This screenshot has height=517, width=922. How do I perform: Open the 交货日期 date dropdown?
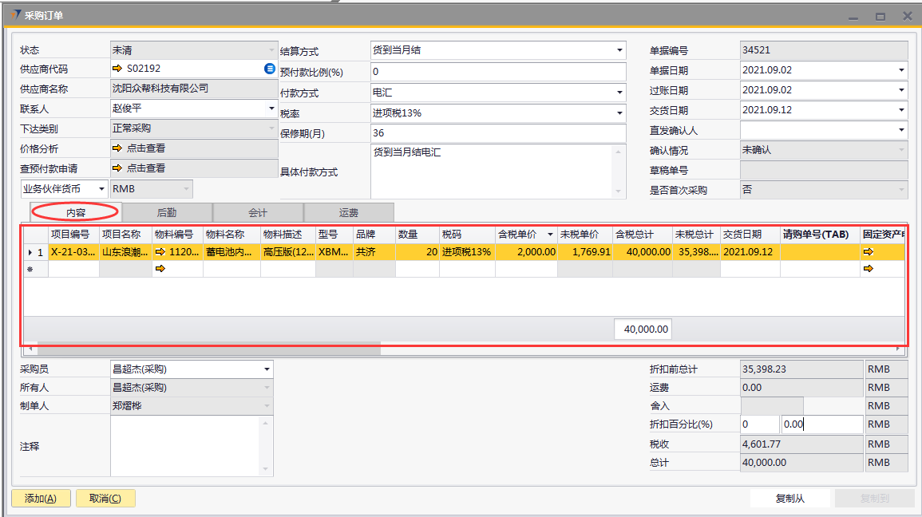tap(901, 110)
